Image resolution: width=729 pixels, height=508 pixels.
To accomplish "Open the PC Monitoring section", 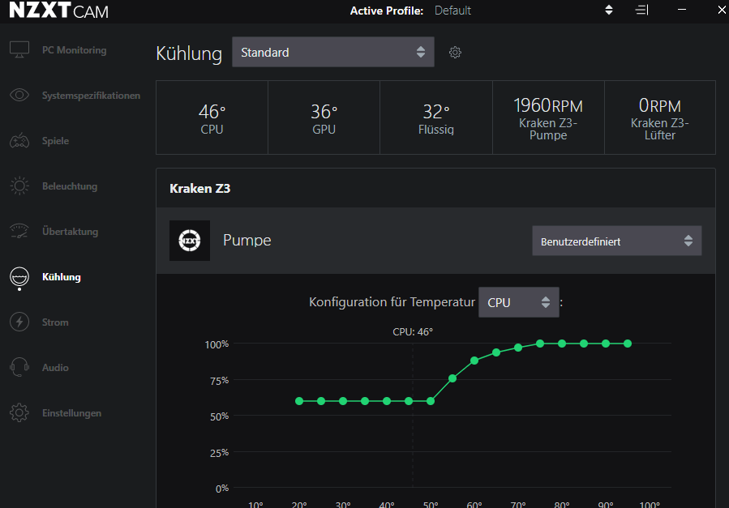I will coord(74,50).
